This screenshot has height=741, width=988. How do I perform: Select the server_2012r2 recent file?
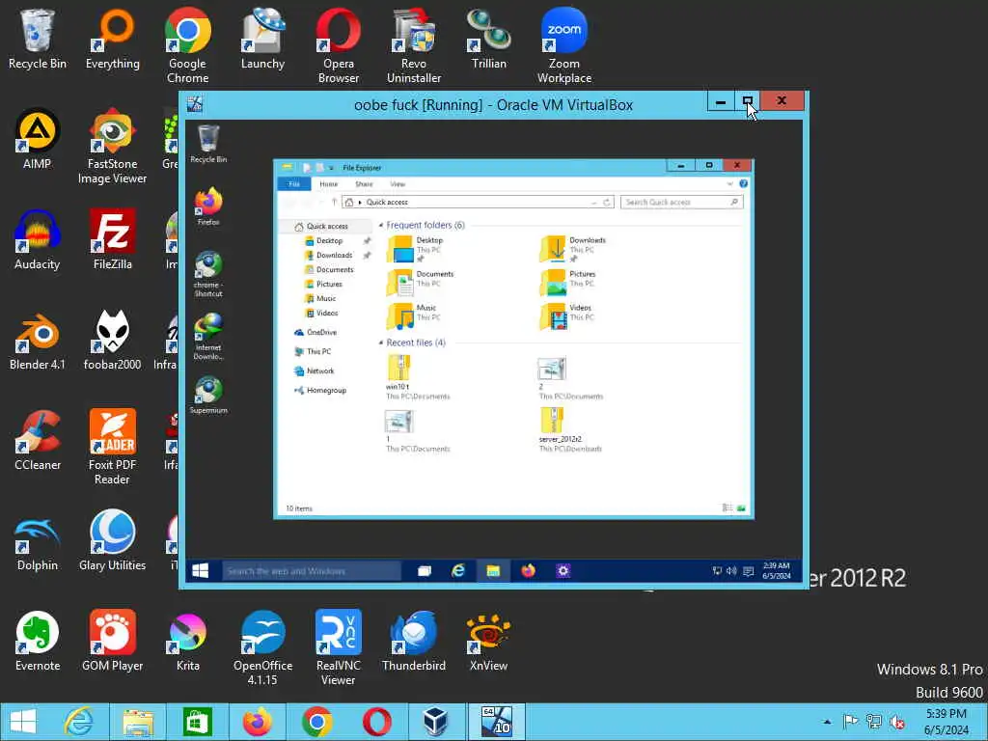pyautogui.click(x=570, y=429)
